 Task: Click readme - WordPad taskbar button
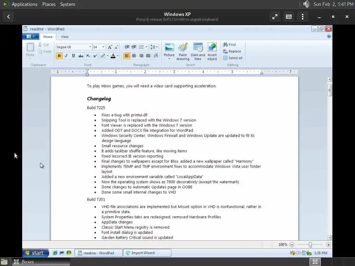point(98,253)
